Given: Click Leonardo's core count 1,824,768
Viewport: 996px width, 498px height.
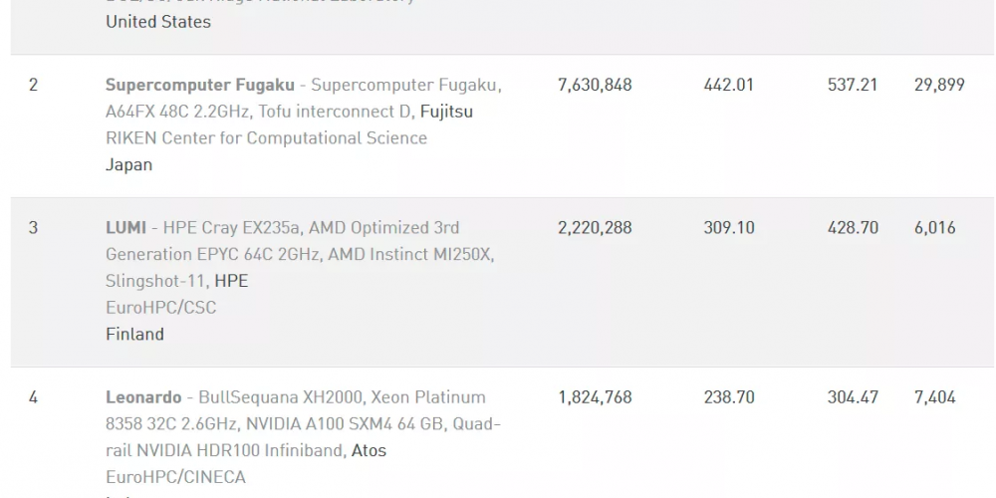Looking at the screenshot, I should tap(596, 397).
